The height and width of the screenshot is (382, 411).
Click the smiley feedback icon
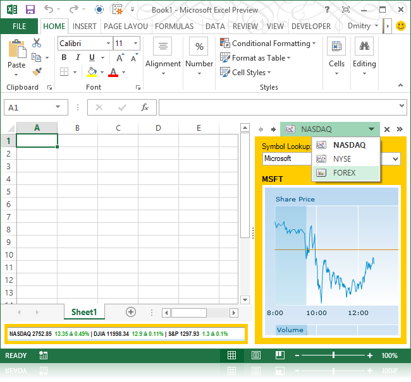(x=400, y=26)
